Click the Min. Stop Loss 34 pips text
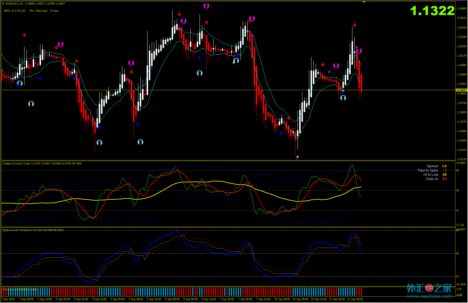Viewport: 468px width, 303px height. (44, 11)
